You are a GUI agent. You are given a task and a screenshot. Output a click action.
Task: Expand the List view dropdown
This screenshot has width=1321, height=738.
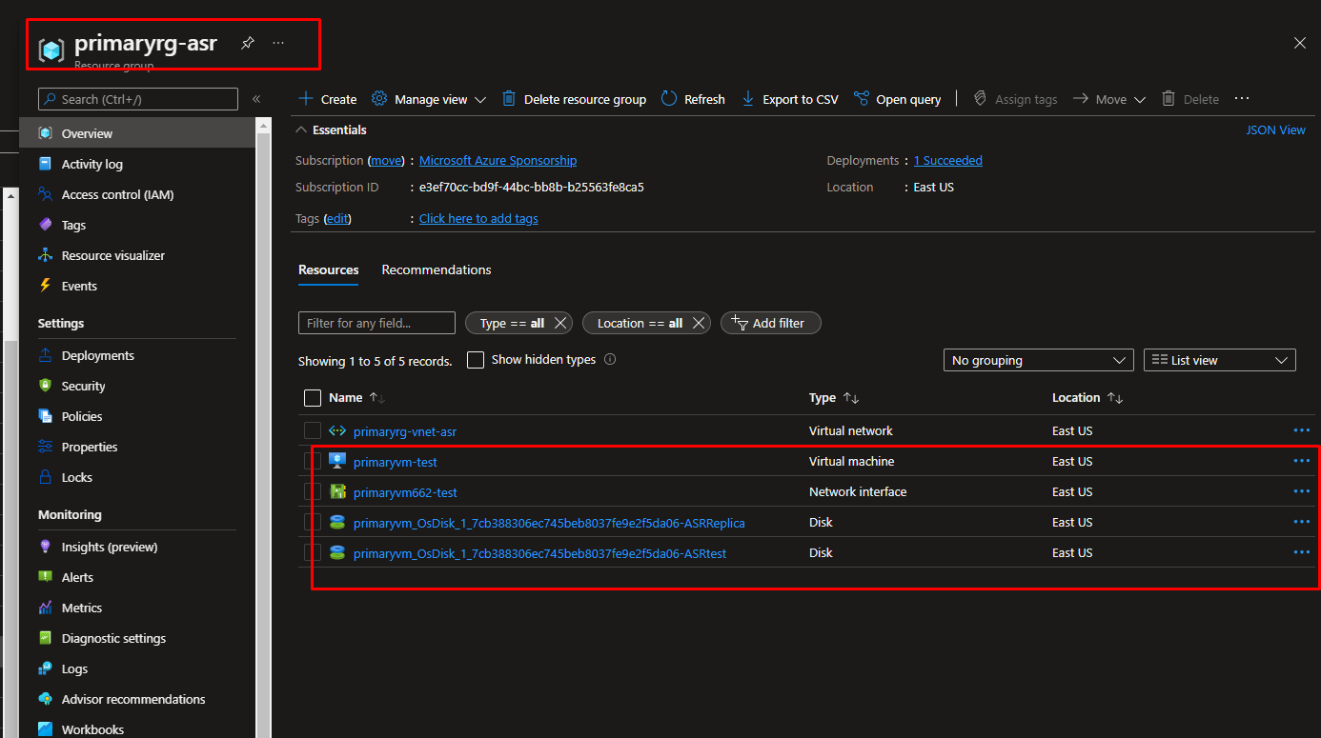[x=1219, y=360]
